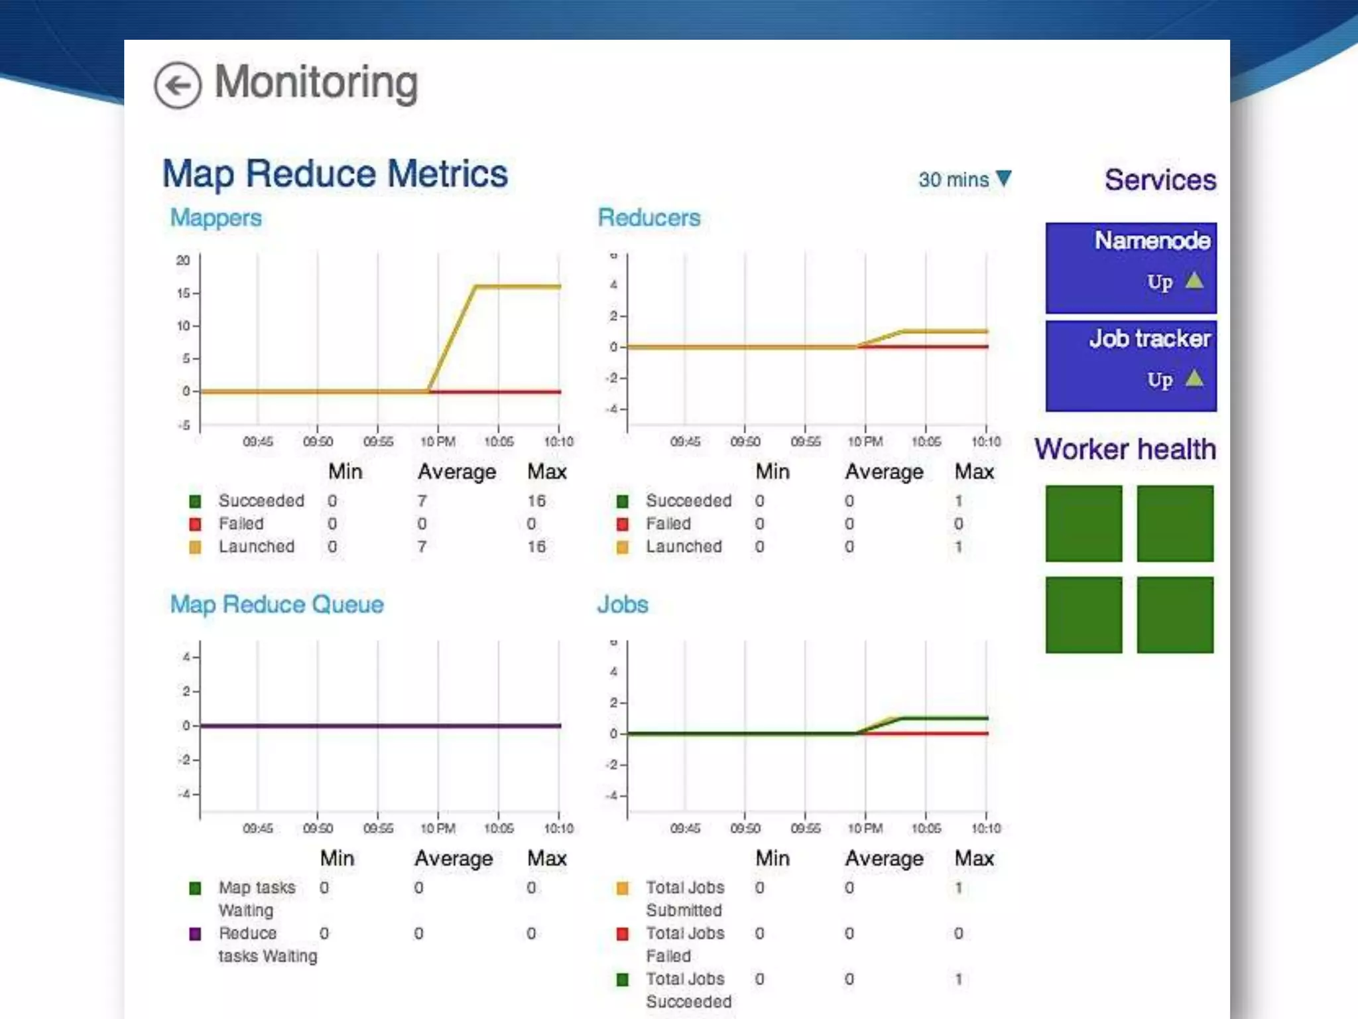Click the Reducers section heading

point(648,218)
